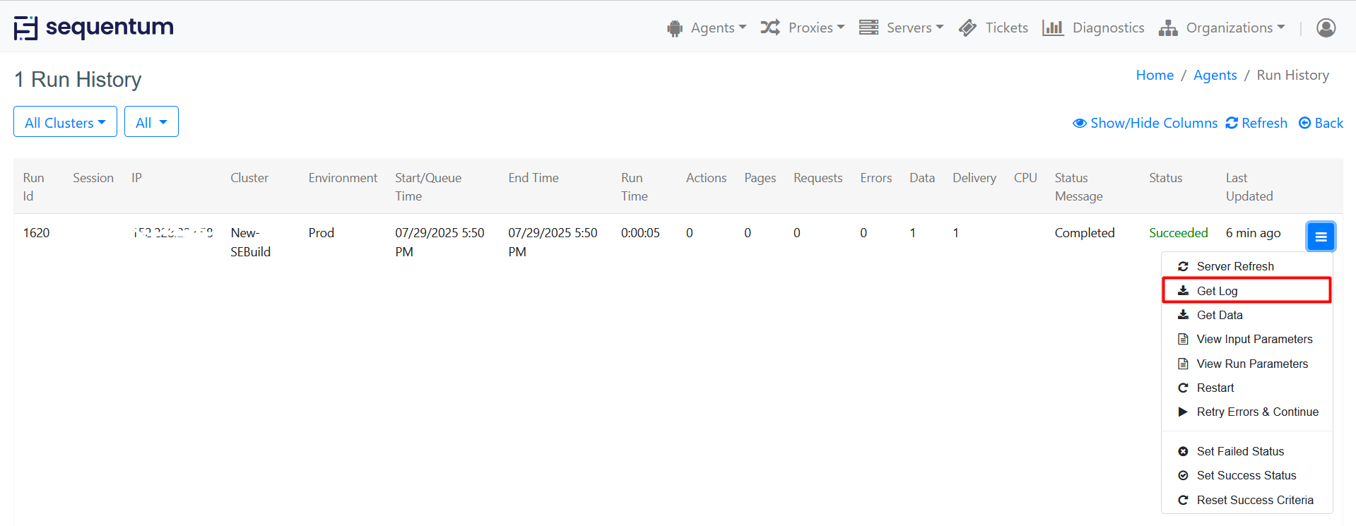Click the Refresh arrows icon
Viewport: 1356px width, 526px height.
1232,123
